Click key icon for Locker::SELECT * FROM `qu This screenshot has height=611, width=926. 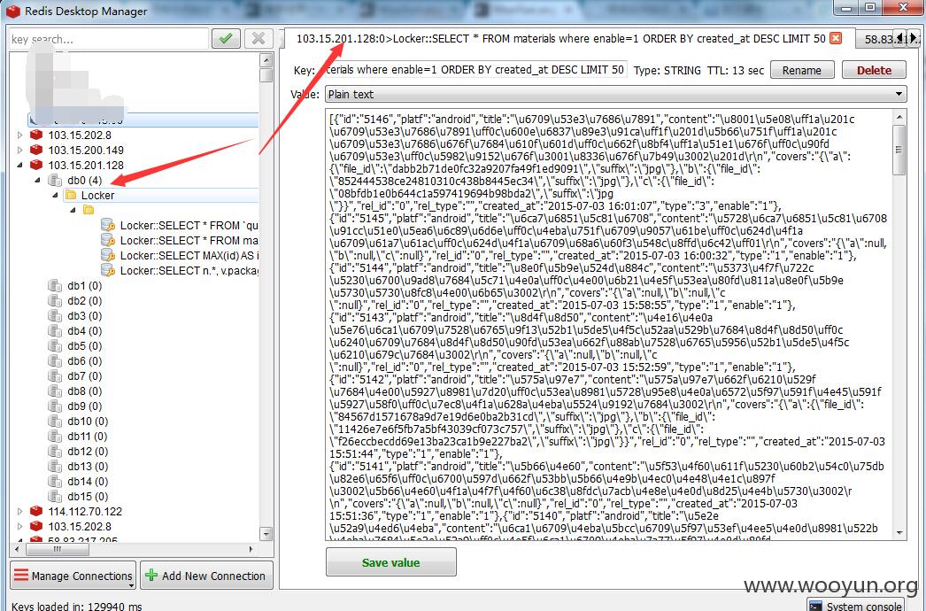coord(107,225)
